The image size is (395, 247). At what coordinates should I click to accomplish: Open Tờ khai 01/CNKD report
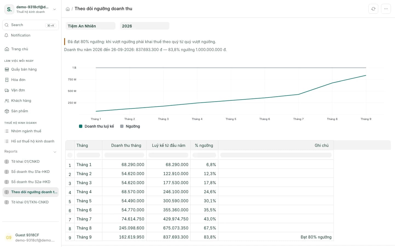30,162
